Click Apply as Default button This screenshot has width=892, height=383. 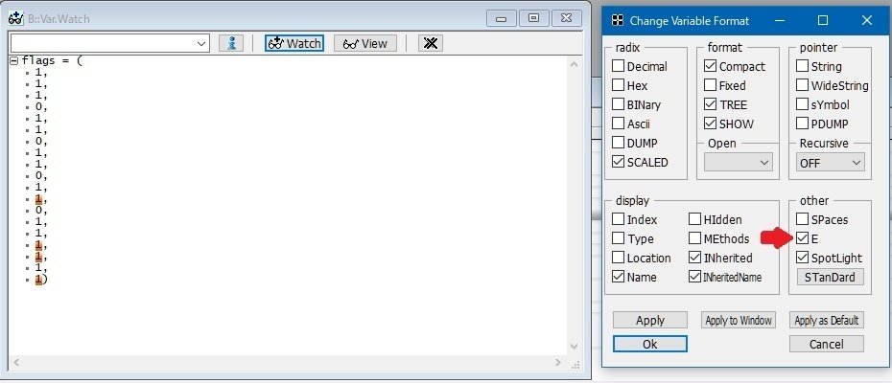[827, 320]
